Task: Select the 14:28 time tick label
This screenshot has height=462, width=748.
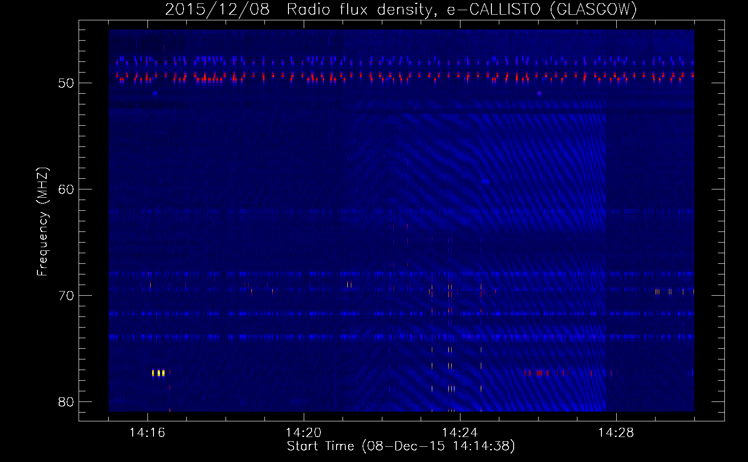Action: tap(616, 433)
